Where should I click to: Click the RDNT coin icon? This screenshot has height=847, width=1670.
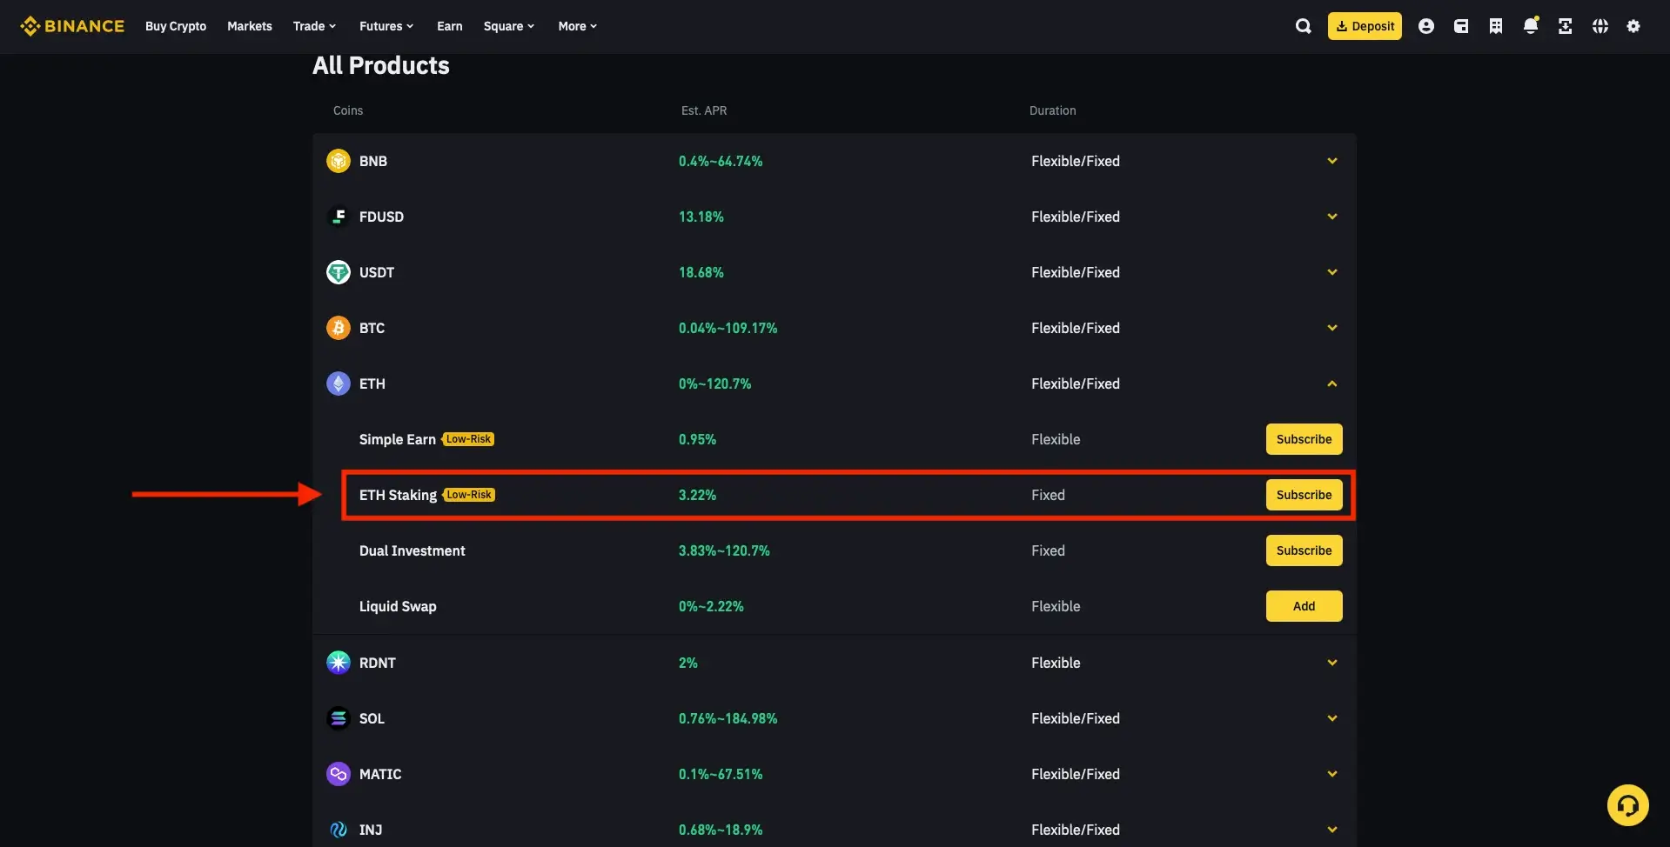[339, 663]
